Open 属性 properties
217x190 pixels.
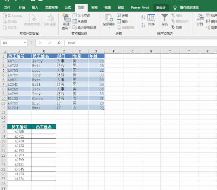(x=122, y=21)
